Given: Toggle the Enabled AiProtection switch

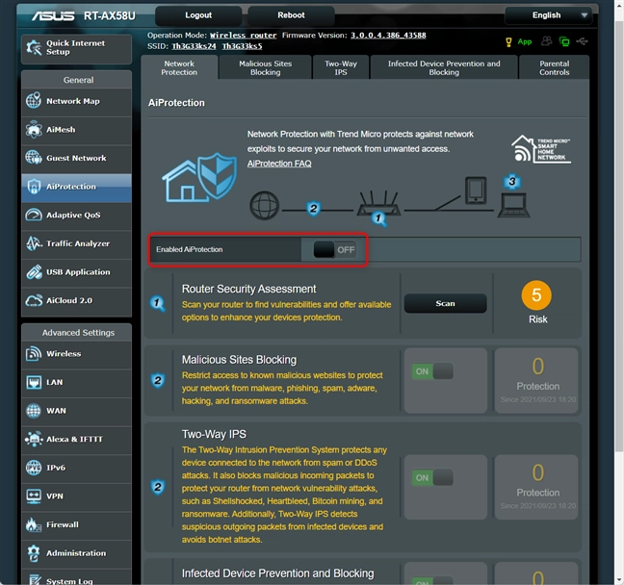Looking at the screenshot, I should [335, 250].
